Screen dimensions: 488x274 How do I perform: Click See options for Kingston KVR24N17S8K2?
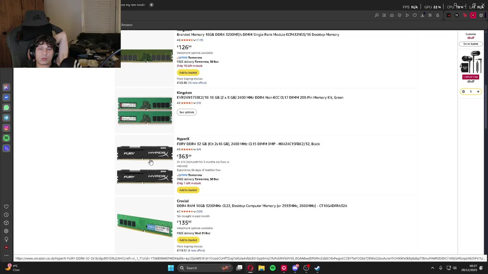click(187, 112)
